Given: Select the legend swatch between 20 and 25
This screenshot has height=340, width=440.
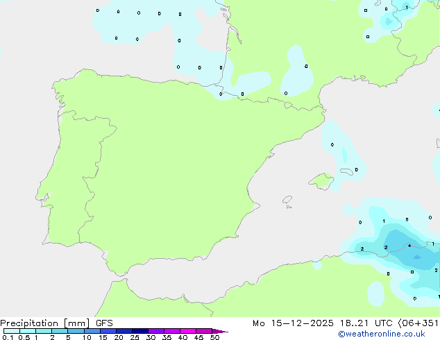Looking at the screenshot, I should [124, 331].
